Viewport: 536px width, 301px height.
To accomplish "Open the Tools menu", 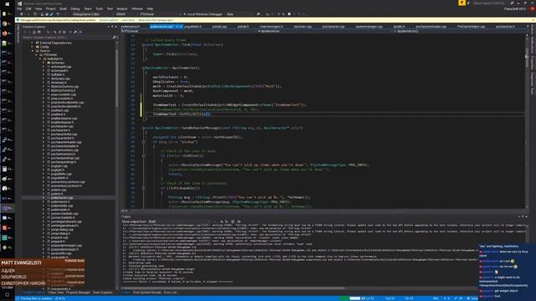I will tap(99, 9).
